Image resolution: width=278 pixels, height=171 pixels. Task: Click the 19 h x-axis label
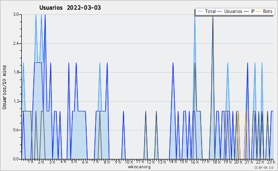[227, 162]
